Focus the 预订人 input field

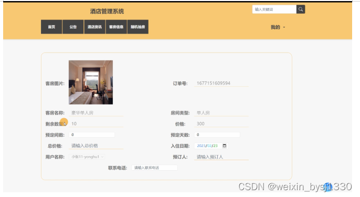221,157
